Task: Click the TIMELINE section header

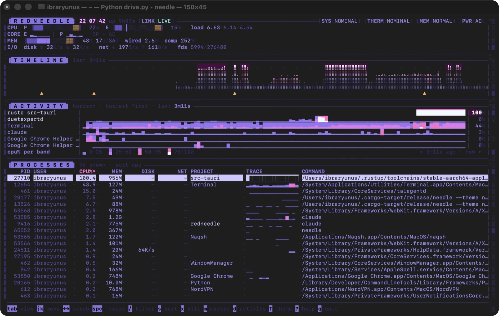Action: [x=38, y=60]
